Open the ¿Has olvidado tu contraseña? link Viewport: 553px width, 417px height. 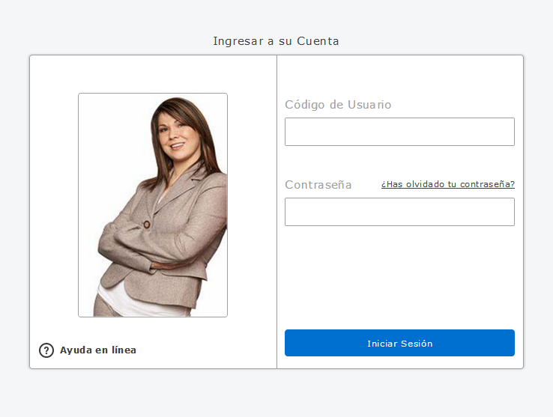[x=447, y=184]
